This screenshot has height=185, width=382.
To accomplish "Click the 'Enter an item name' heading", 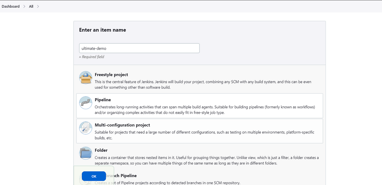I will [x=103, y=30].
